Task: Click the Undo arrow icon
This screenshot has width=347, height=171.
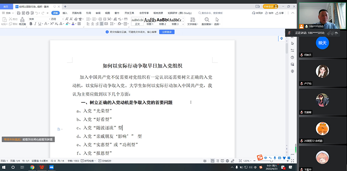Action: click(37, 13)
